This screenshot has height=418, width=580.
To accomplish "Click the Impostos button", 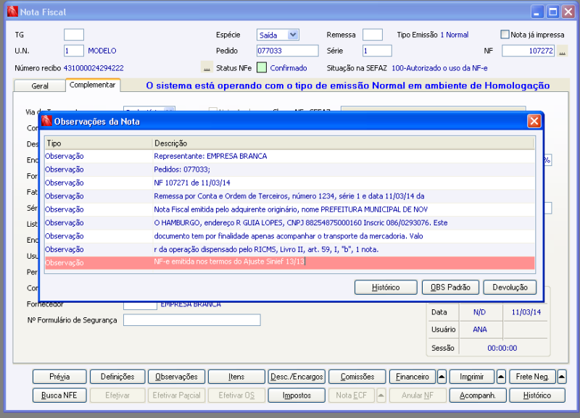I will coord(297,396).
